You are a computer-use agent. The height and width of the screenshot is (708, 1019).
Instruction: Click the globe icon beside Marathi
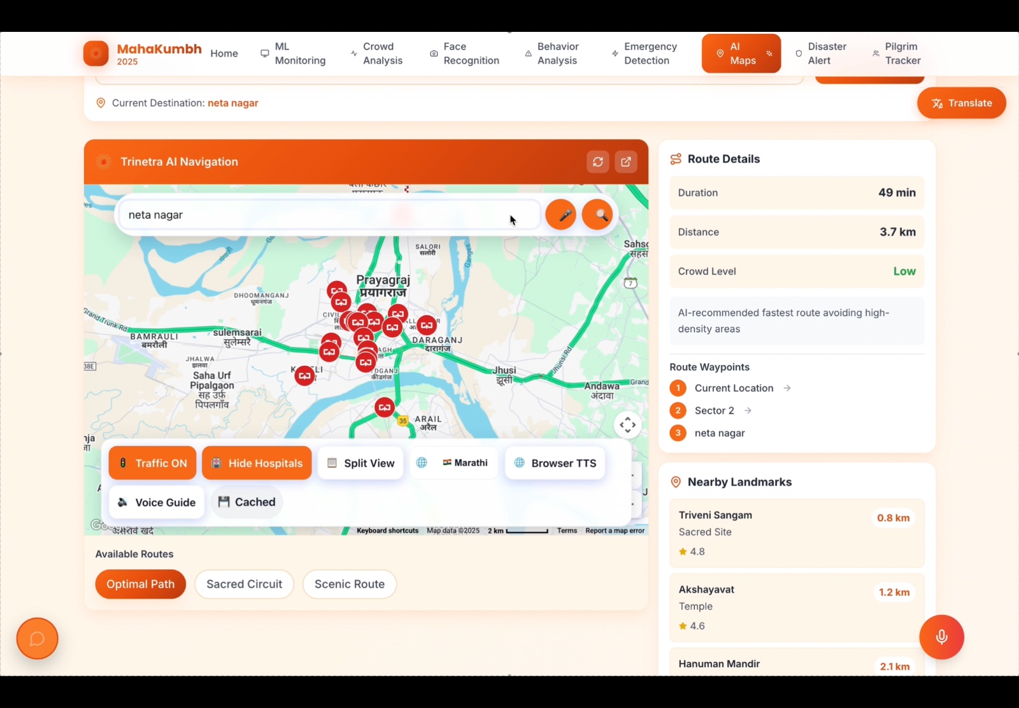coord(422,463)
